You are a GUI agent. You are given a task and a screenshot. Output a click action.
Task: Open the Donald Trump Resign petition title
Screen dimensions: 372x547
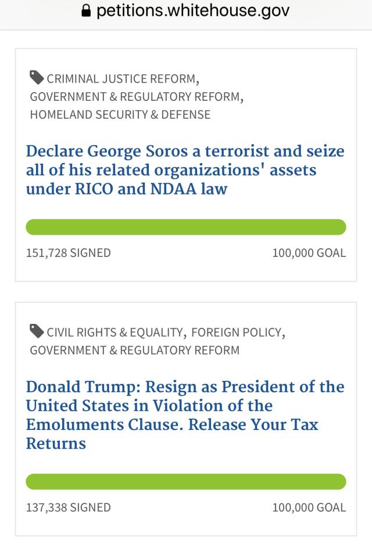pos(185,415)
